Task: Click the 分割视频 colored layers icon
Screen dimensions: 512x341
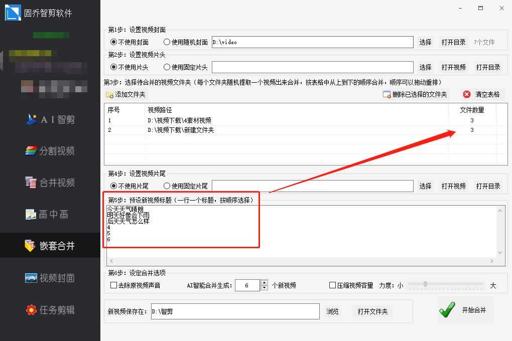Action: tap(31, 151)
